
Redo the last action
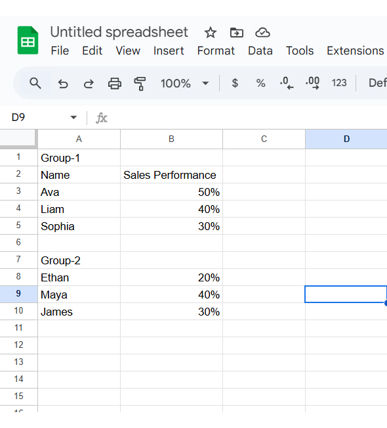[89, 83]
